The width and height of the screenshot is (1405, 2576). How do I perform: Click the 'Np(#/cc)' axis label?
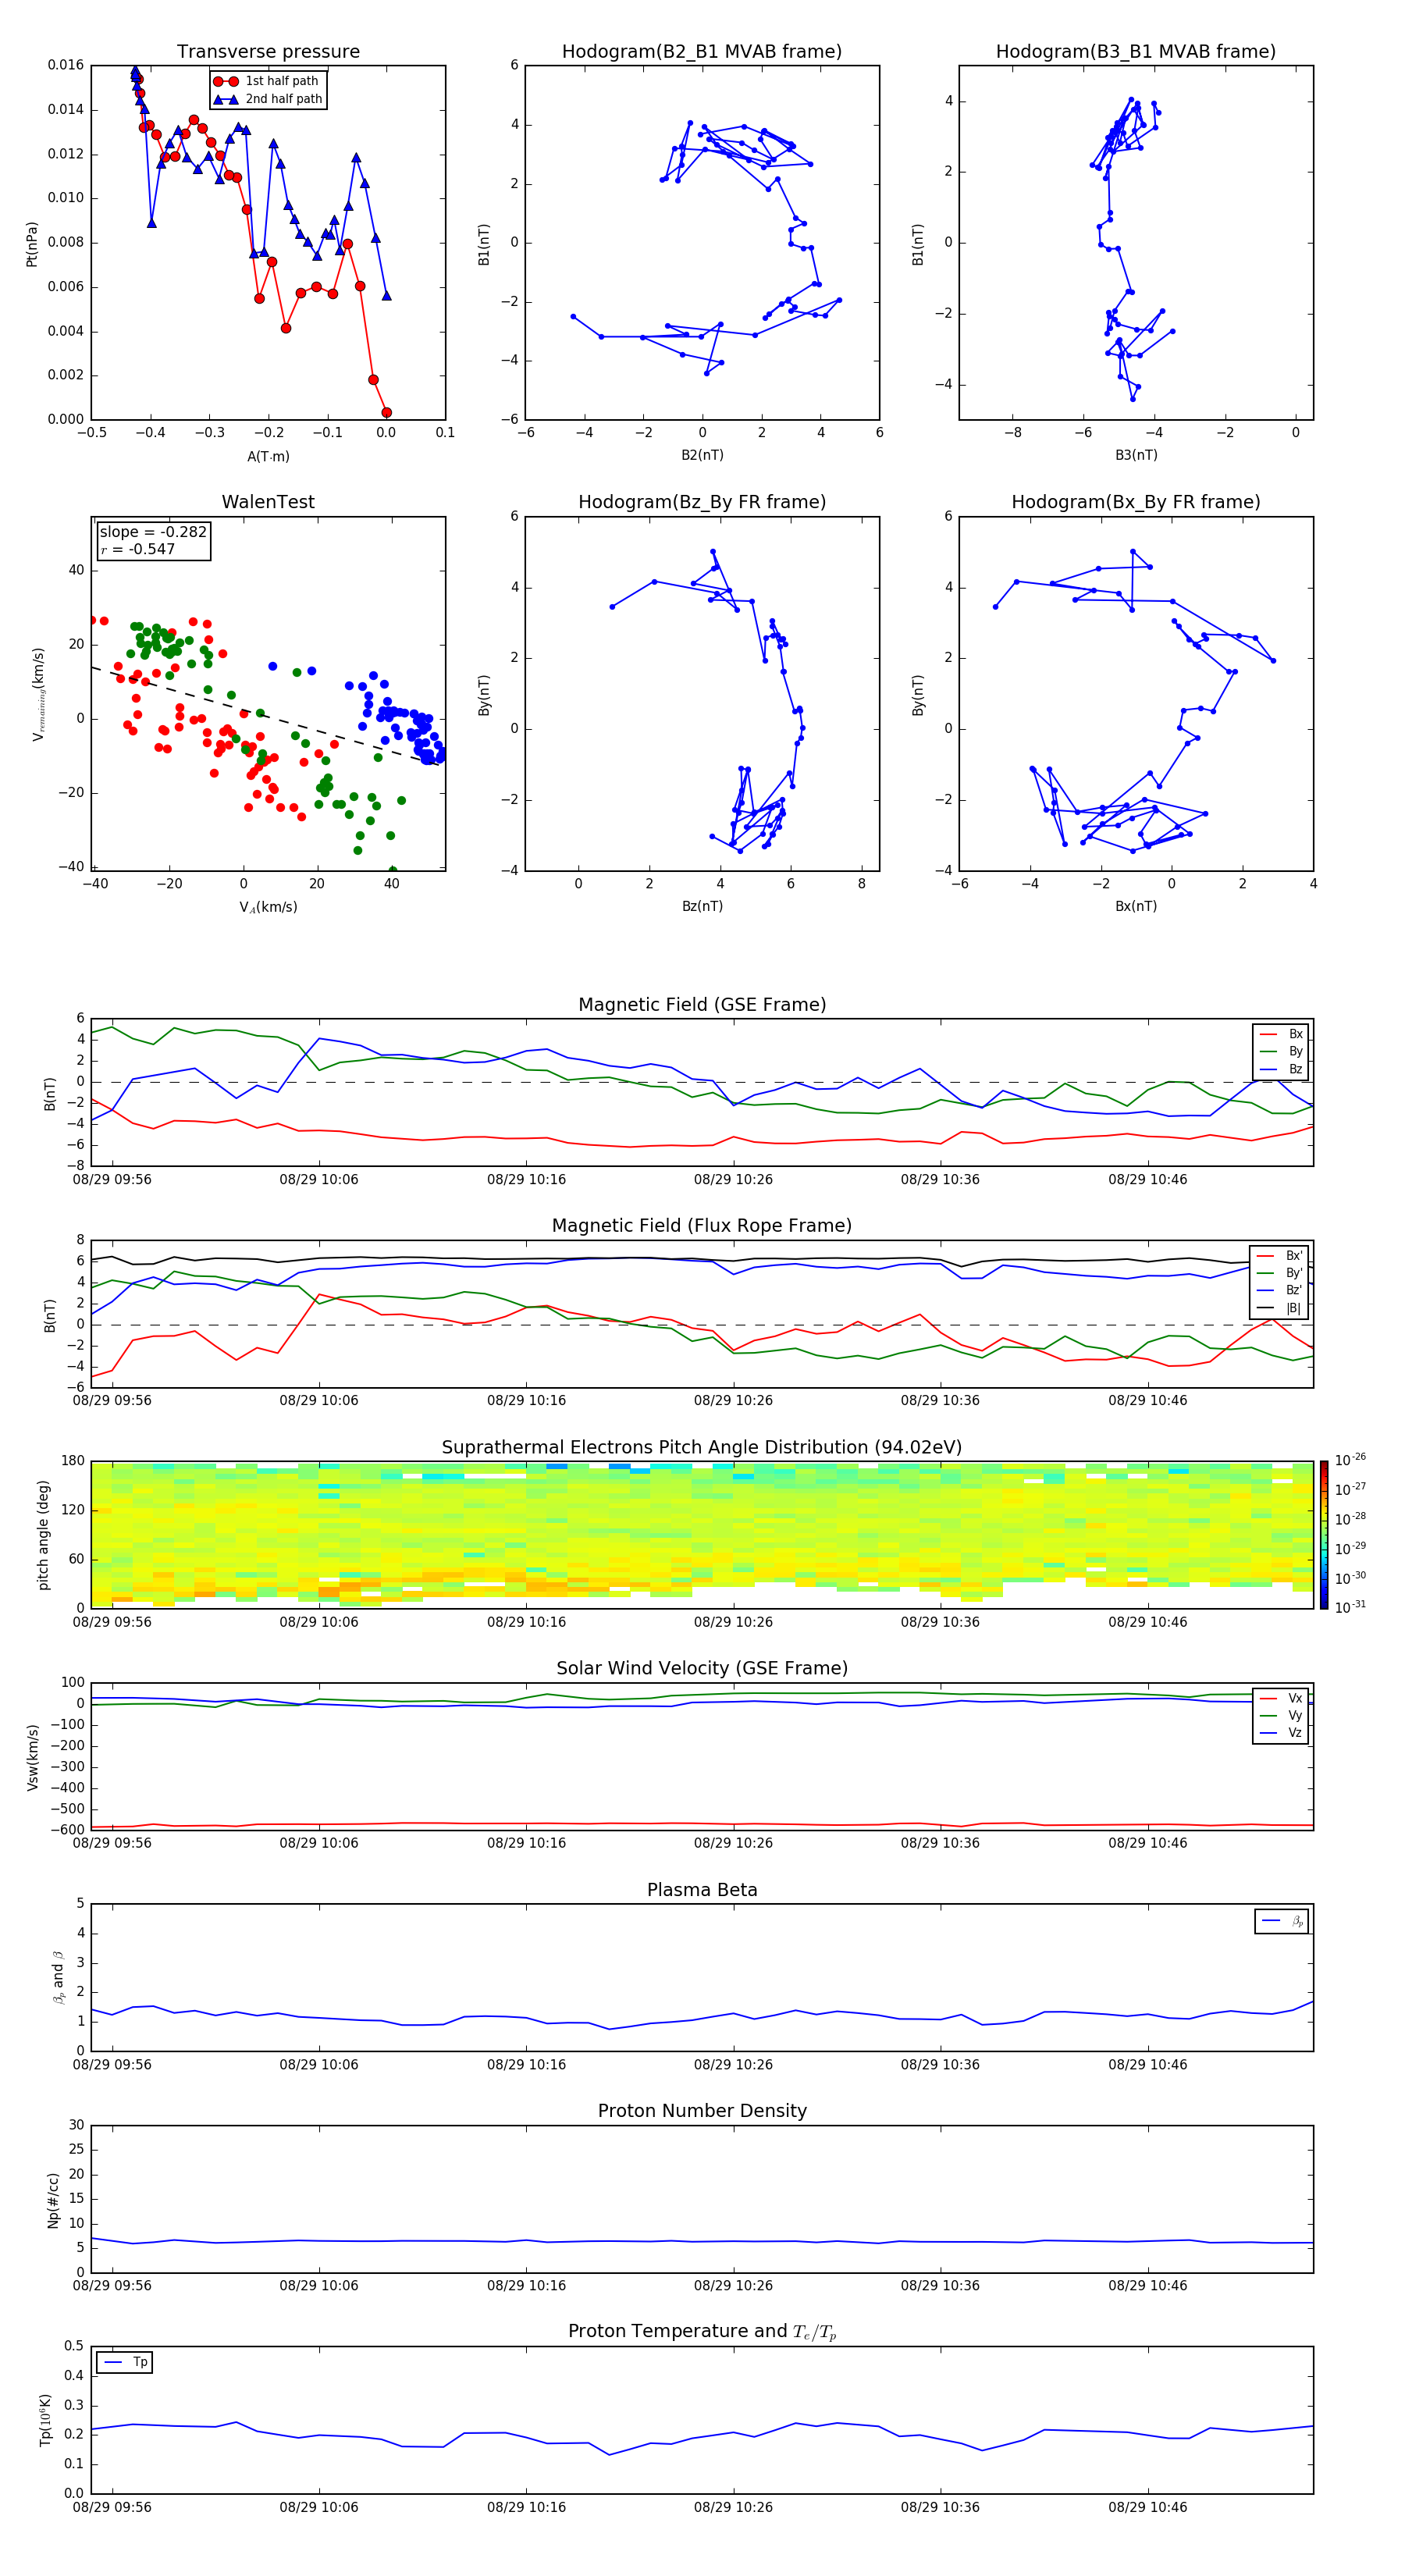click(53, 2200)
